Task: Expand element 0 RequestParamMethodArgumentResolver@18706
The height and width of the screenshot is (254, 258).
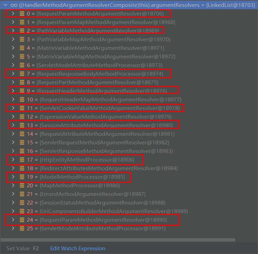Action: 13,13
